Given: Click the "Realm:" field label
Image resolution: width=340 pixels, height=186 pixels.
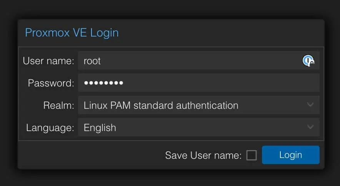Looking at the screenshot, I should (x=58, y=105).
